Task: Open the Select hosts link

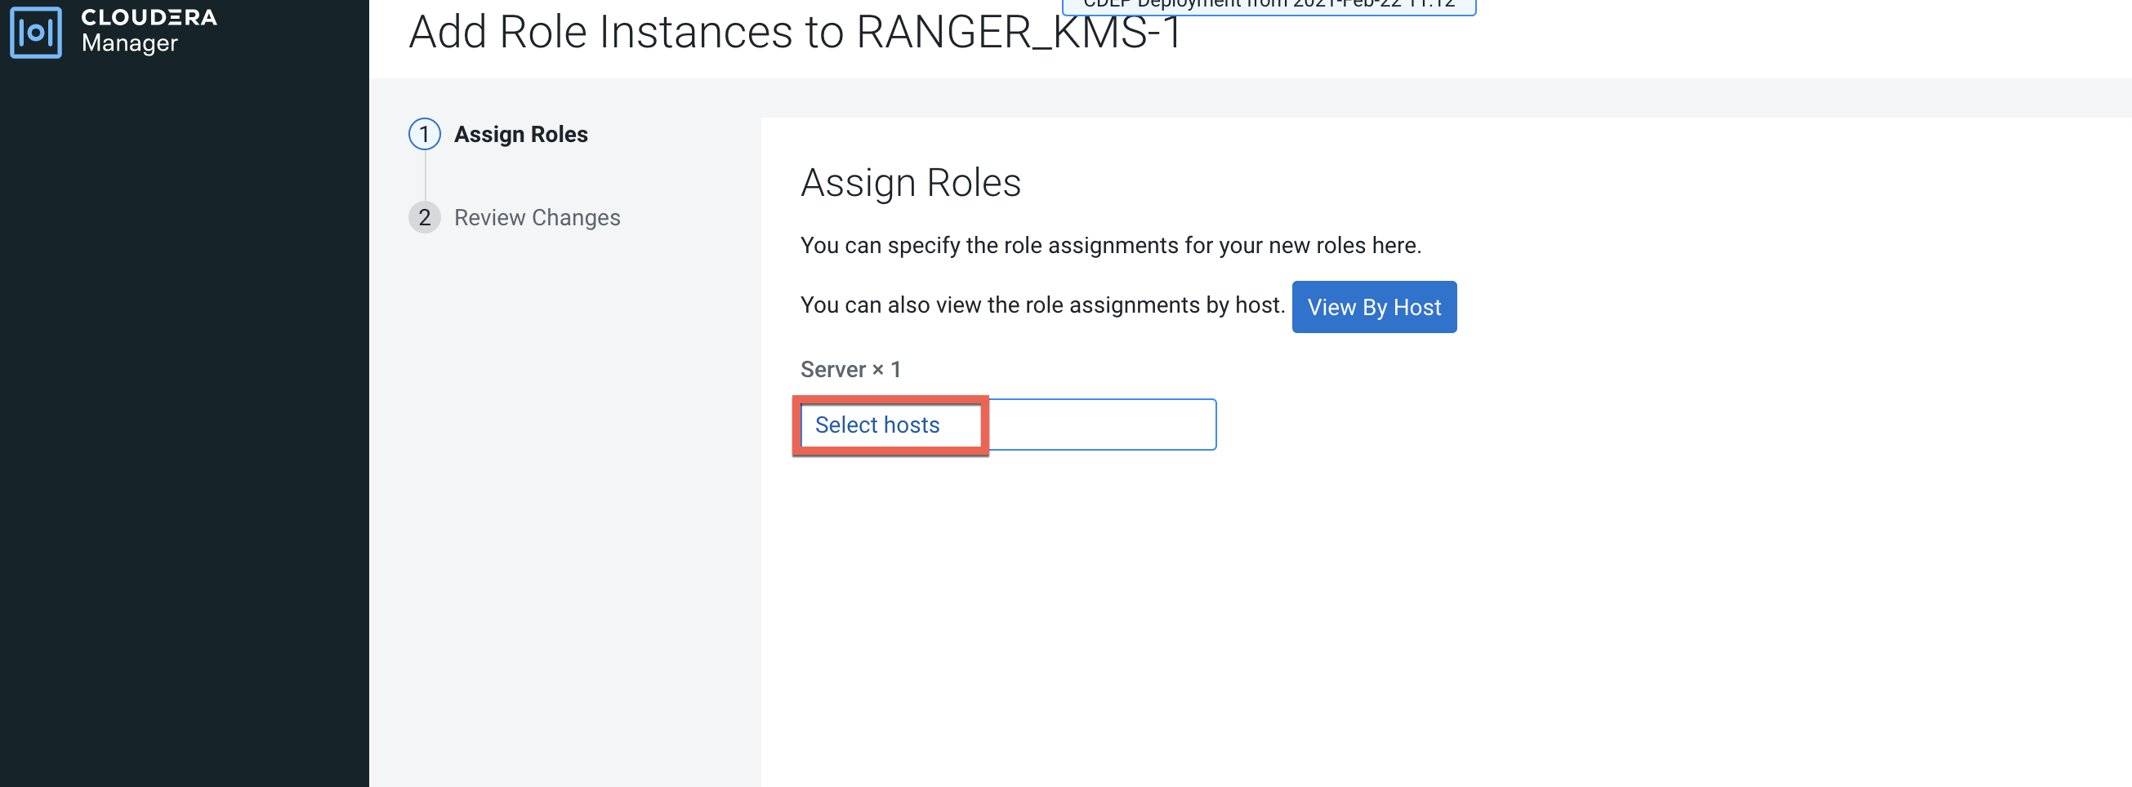Action: 877,425
